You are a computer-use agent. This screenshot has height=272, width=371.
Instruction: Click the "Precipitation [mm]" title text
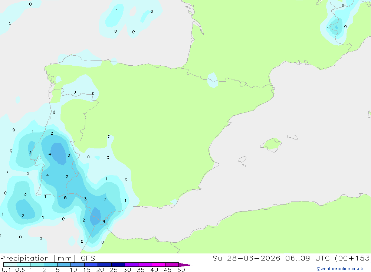tap(38, 258)
